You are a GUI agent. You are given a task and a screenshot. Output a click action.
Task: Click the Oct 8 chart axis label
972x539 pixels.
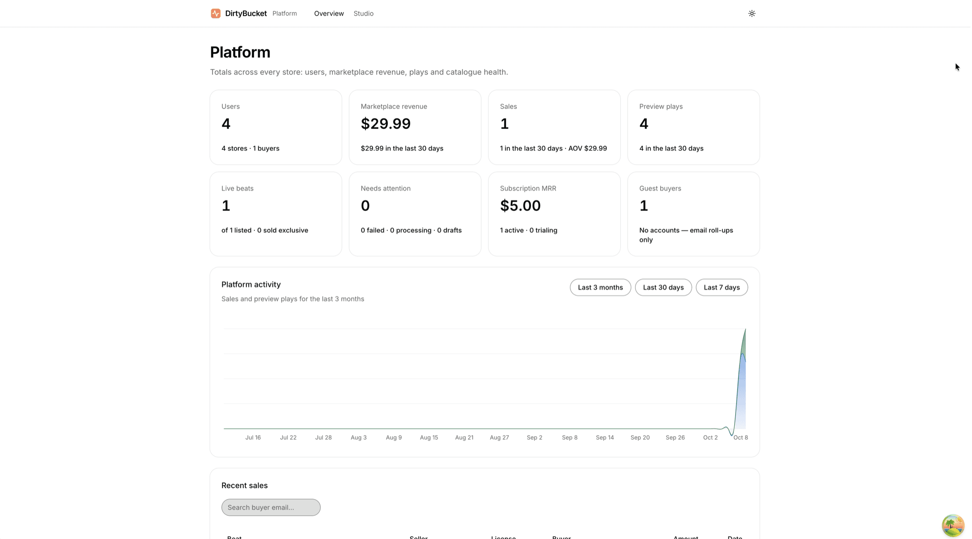(x=740, y=438)
